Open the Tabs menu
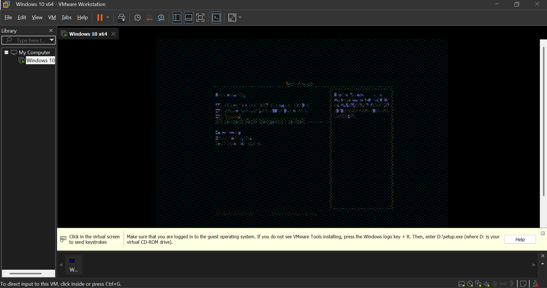The image size is (547, 288). [66, 18]
